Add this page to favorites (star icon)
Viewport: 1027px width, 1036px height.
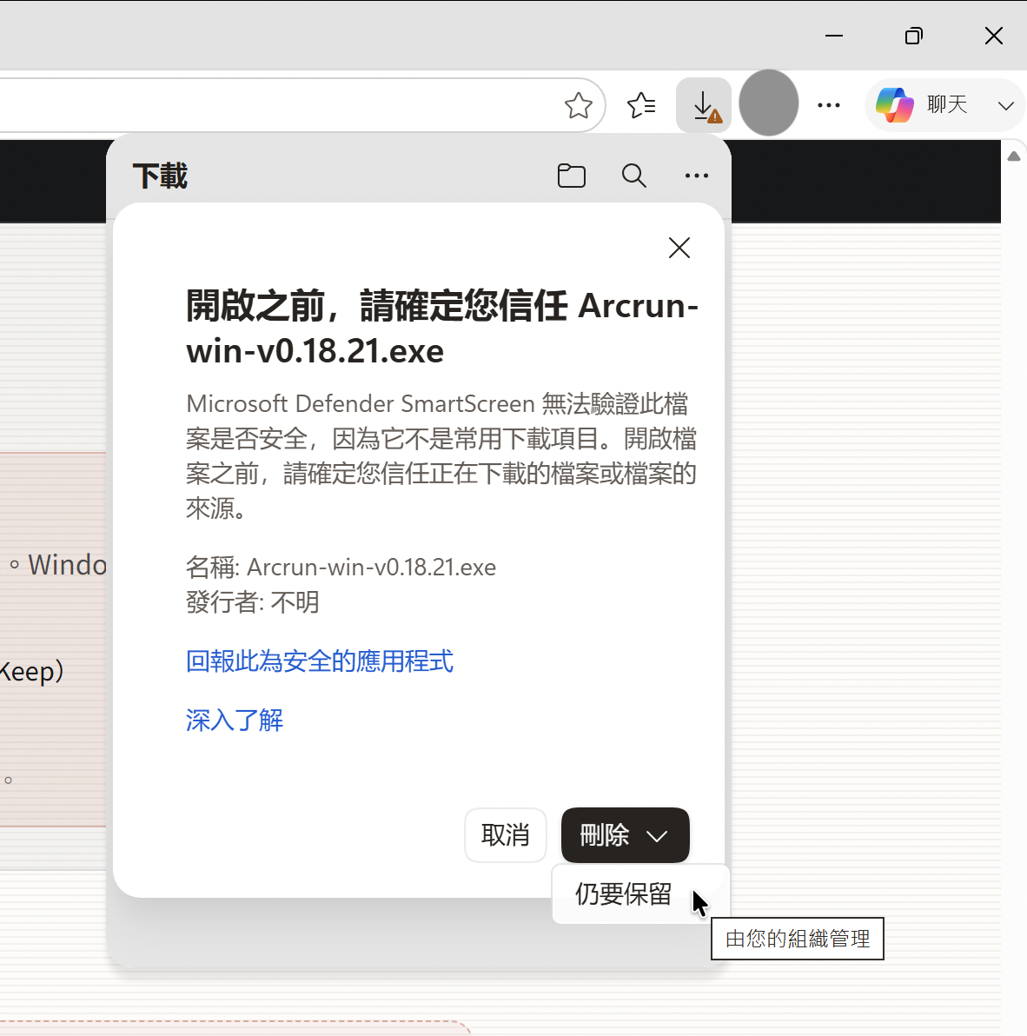pos(578,106)
